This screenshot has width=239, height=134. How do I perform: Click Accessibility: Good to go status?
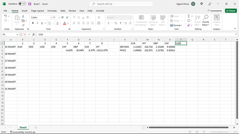(x=23, y=132)
